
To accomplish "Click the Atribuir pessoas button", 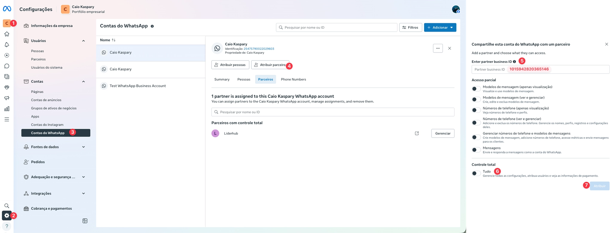I will click(230, 65).
